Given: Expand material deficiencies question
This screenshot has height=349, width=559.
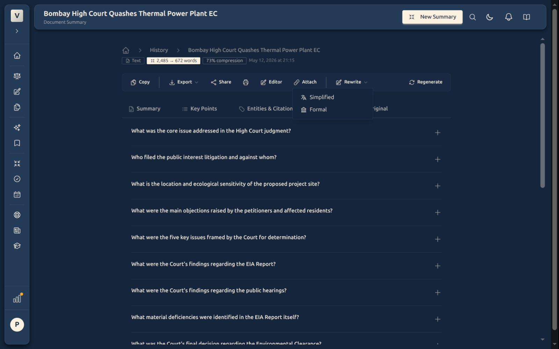Looking at the screenshot, I should tap(286, 319).
